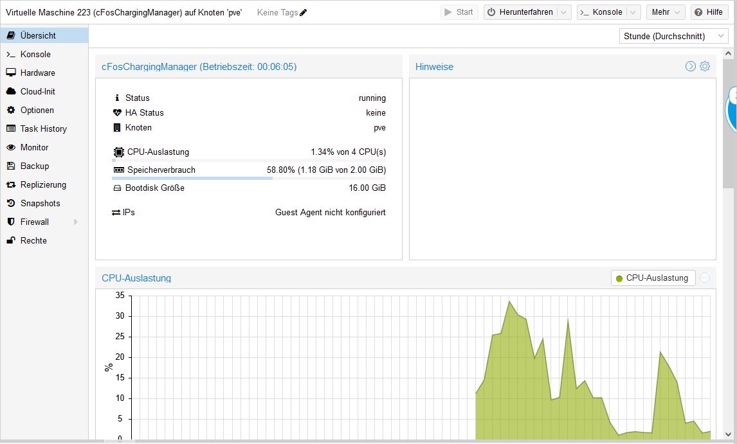This screenshot has height=444, width=737.
Task: Click the IPs exchange arrows icon
Action: [x=116, y=213]
